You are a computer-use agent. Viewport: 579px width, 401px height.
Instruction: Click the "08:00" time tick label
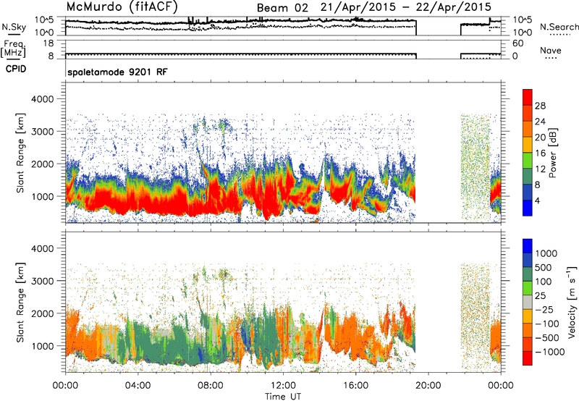(x=211, y=386)
